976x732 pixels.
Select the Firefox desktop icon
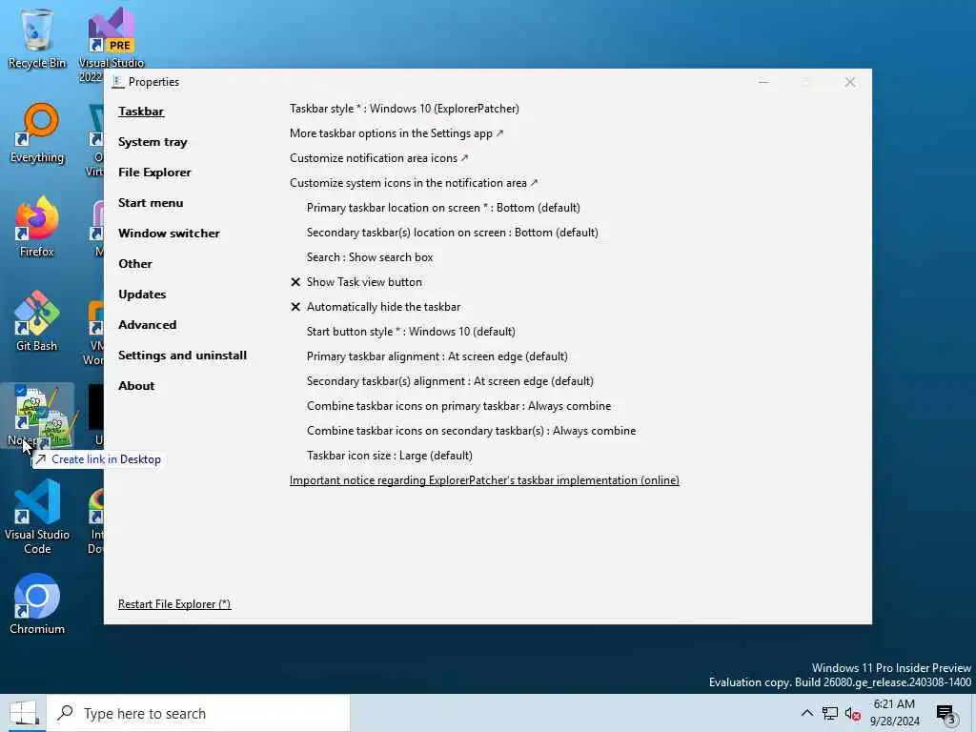point(37,227)
